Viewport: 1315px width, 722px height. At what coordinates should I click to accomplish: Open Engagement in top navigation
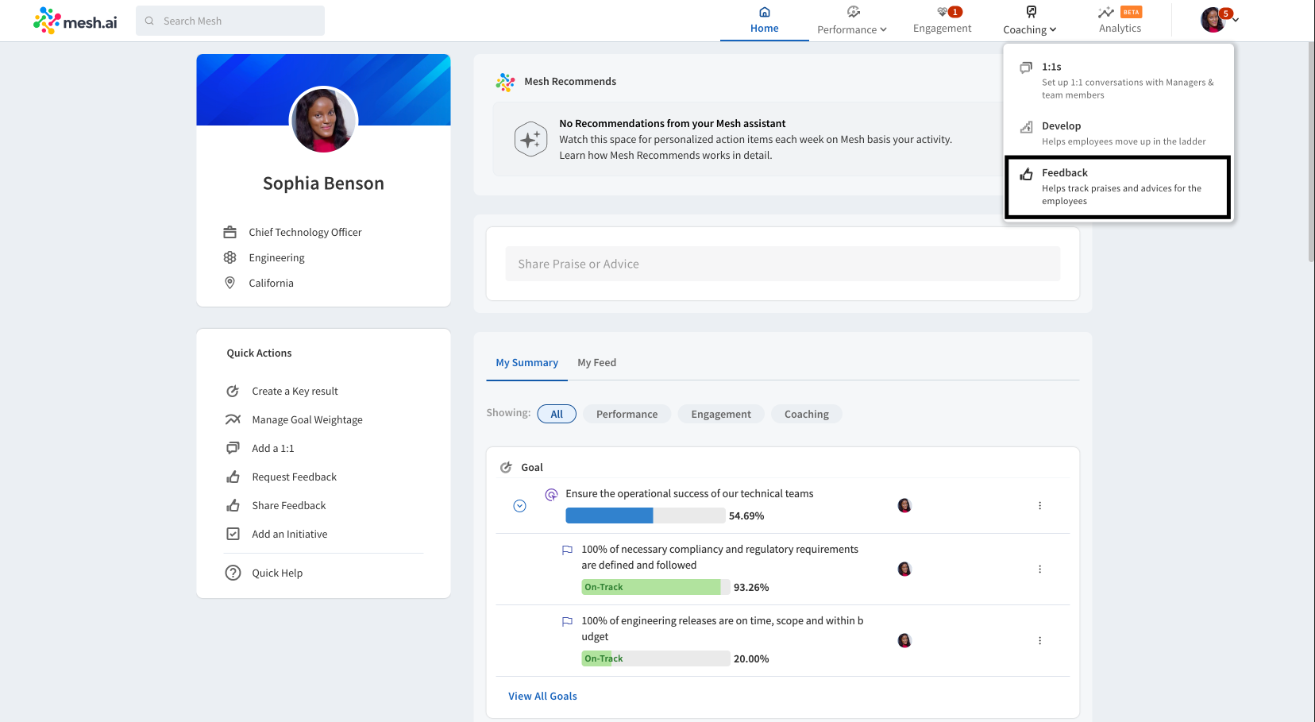(x=942, y=21)
